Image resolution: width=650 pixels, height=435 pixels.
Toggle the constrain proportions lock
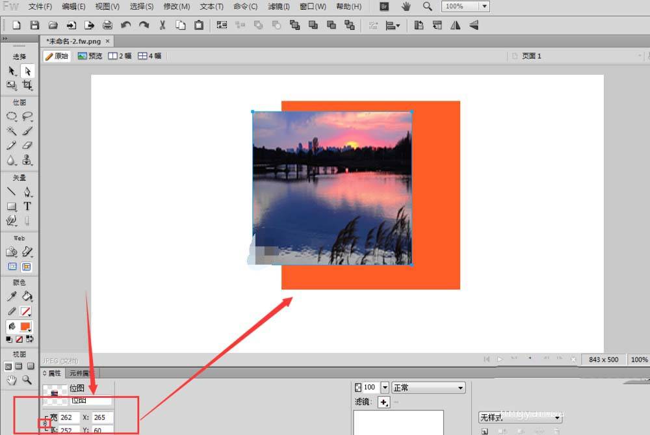(45, 424)
